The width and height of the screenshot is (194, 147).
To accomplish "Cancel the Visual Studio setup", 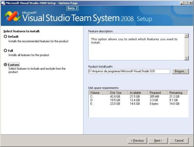I will click(x=179, y=141).
